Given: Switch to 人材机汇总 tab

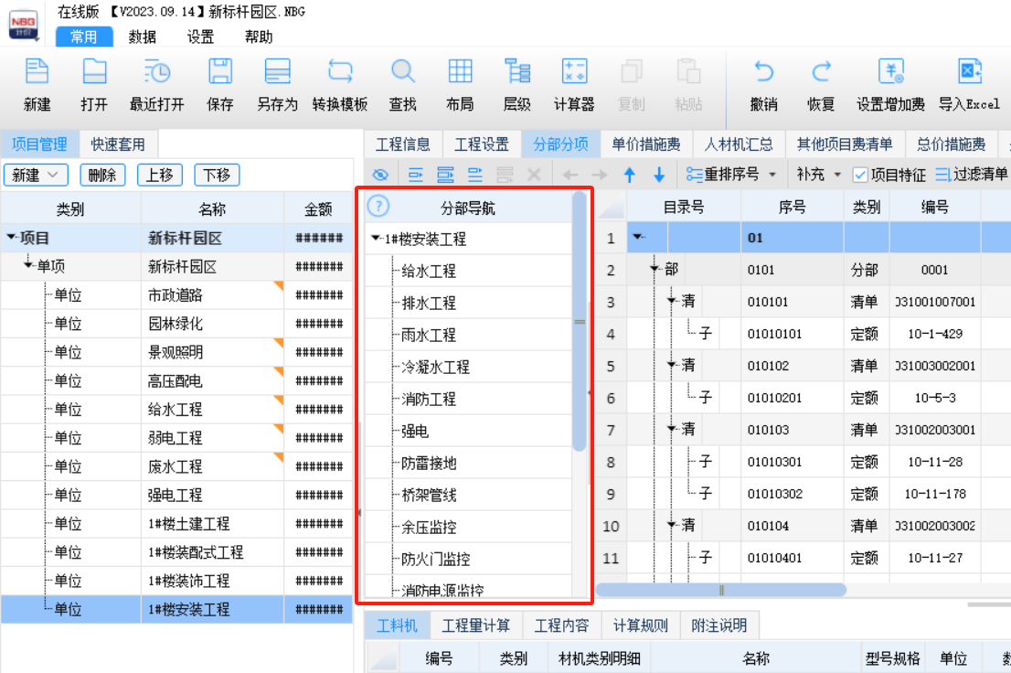Looking at the screenshot, I should coord(739,144).
